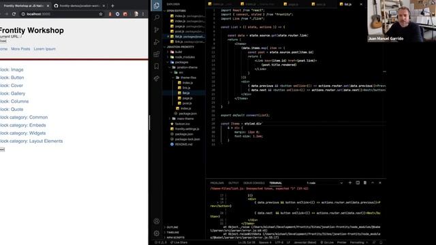436x245 pixels.
Task: Switch to the GitHub frontity-demos browser tab
Action: point(79,5)
